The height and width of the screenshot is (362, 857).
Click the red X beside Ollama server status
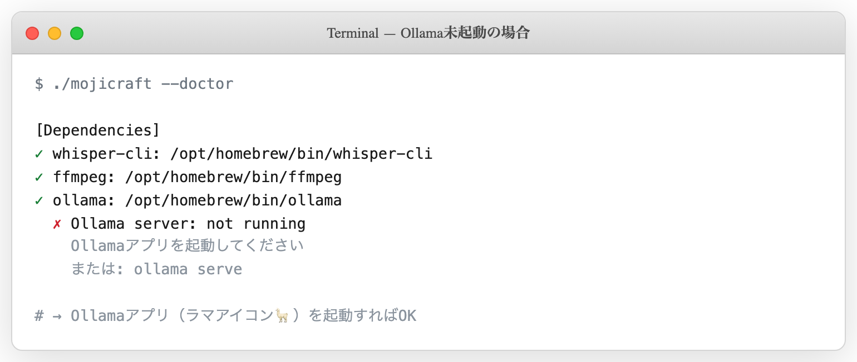pos(58,224)
